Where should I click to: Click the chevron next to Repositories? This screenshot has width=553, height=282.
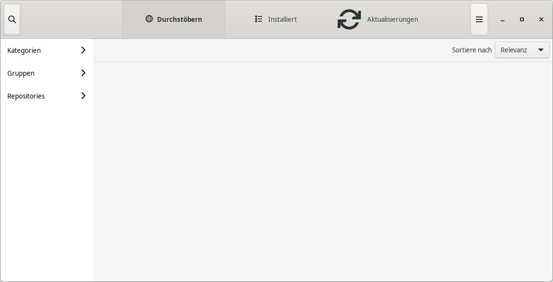coord(83,96)
